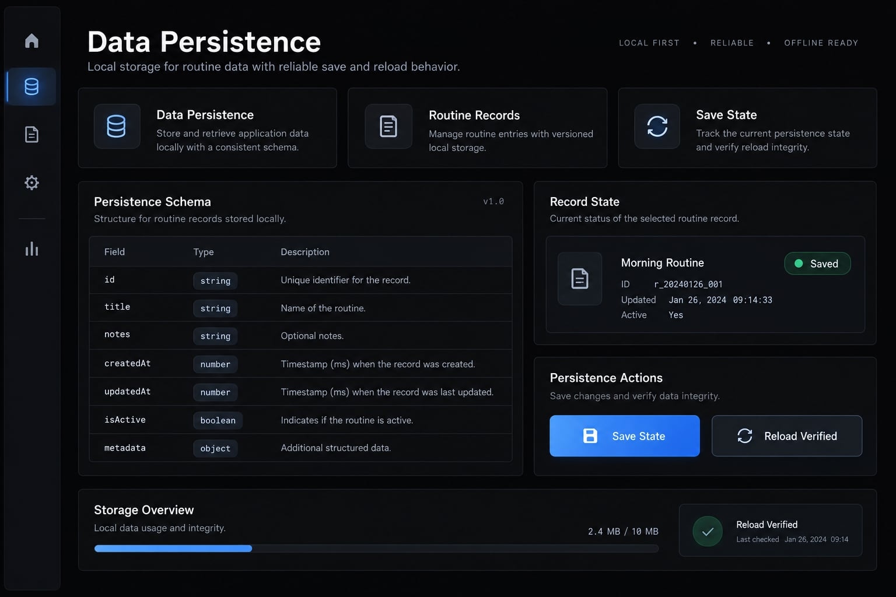The height and width of the screenshot is (597, 896).
Task: Click the Routine Records card document icon
Action: coord(388,127)
